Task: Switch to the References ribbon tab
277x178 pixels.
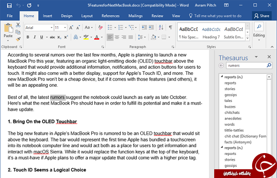Action: coord(111,16)
